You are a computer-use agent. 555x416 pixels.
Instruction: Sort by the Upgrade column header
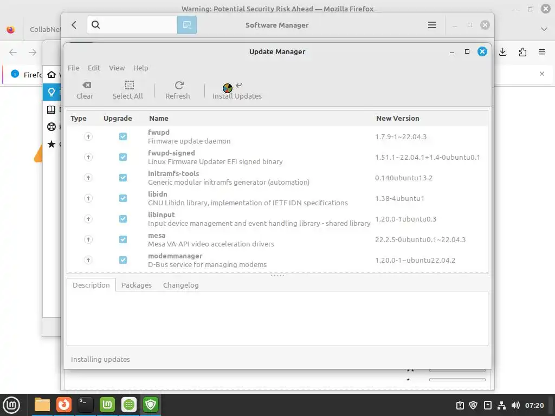[118, 119]
